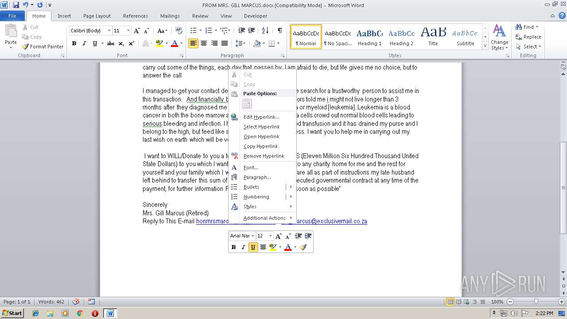Screen dimensions: 567x319
Task: Click format painter in mini toolbar
Action: tap(303, 247)
